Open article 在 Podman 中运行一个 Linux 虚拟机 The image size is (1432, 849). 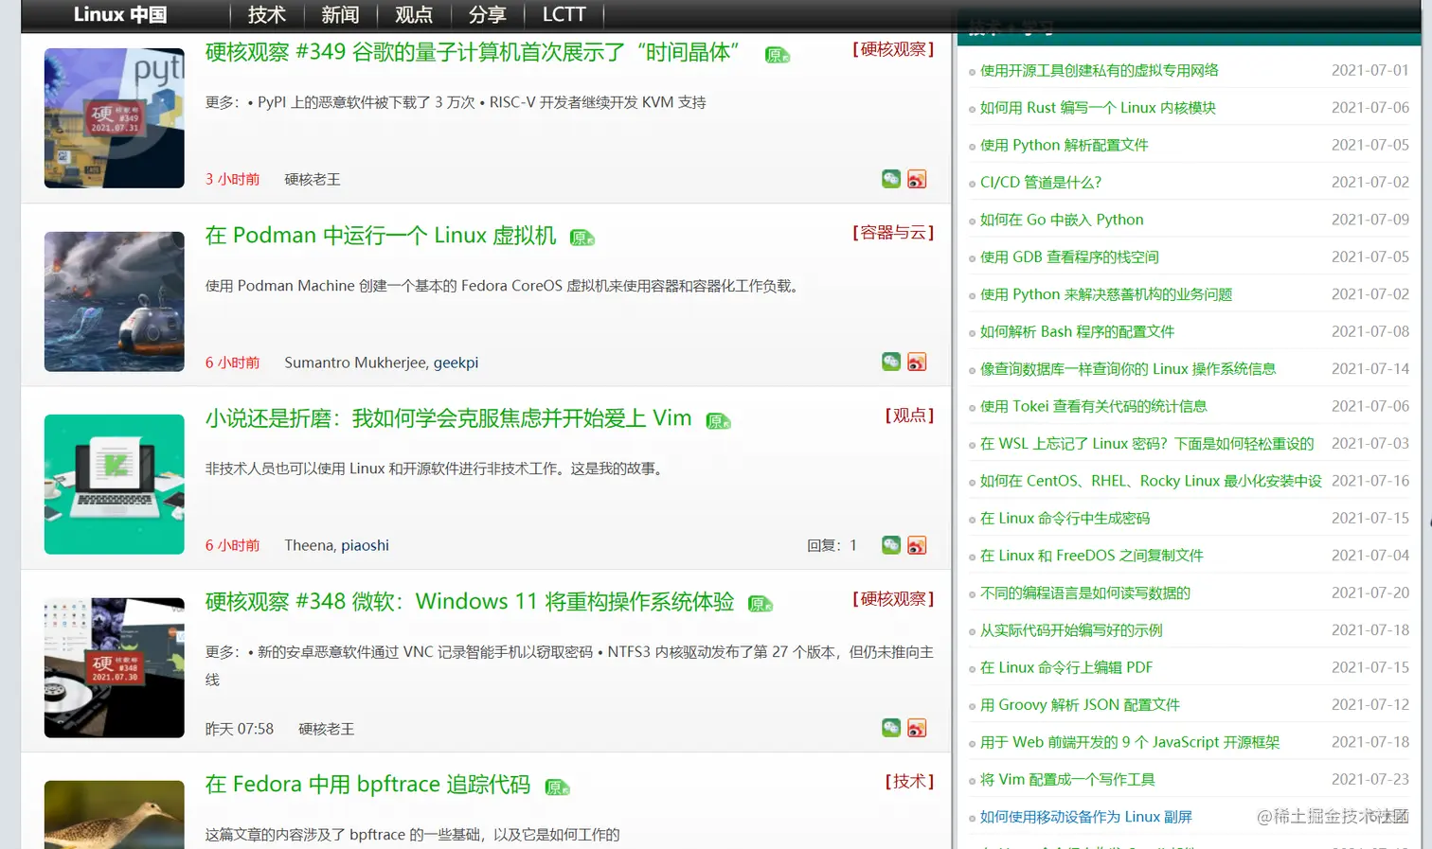pos(381,235)
